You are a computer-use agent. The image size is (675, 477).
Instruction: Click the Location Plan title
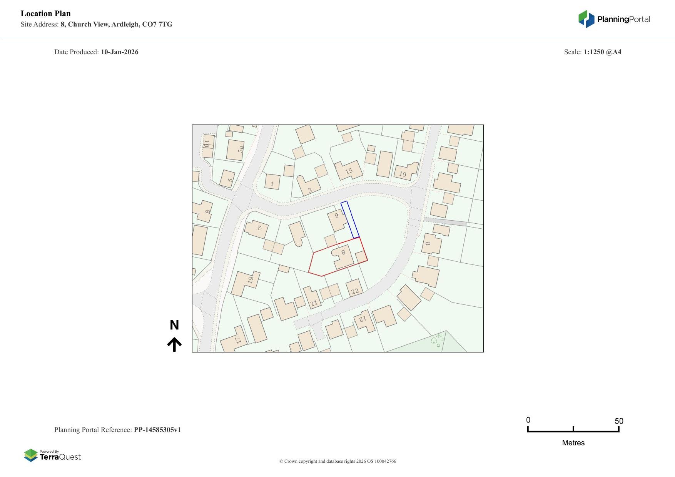tap(45, 13)
